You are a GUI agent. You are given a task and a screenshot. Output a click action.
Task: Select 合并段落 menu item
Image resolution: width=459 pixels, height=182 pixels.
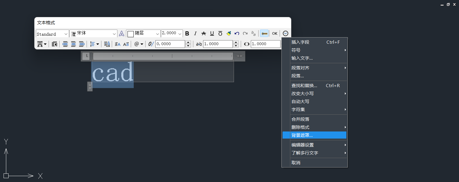point(315,119)
